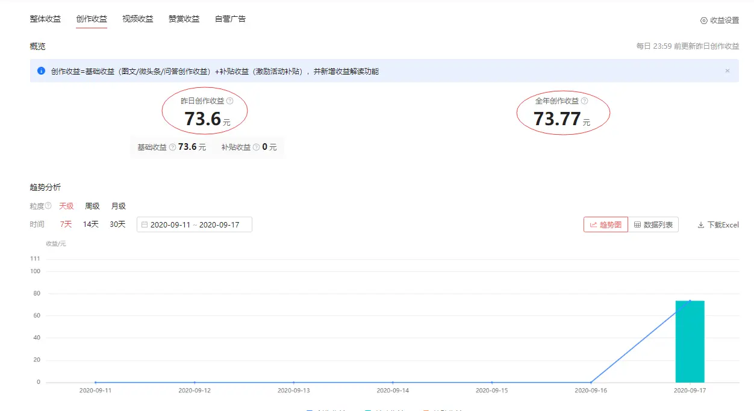Open the 赞赏收益 tab
The height and width of the screenshot is (411, 754).
(x=184, y=19)
